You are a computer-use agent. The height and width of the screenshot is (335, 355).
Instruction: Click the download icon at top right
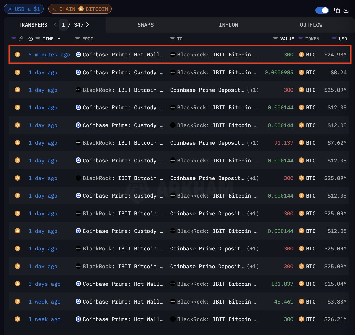346,10
